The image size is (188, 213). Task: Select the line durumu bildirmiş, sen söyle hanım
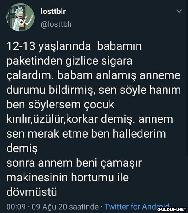[x=94, y=91]
